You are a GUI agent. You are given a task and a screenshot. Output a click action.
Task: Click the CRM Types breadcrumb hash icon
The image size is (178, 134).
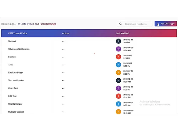[x=19, y=24]
